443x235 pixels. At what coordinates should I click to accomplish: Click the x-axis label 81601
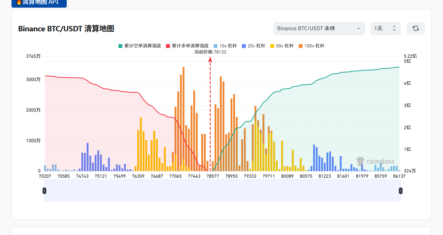(343, 176)
